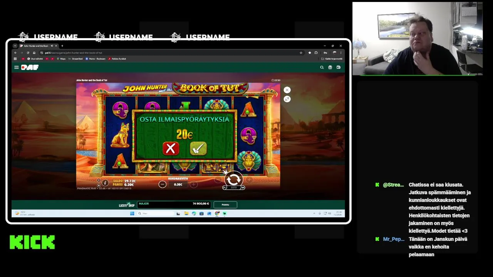Click the browser home button
The width and height of the screenshot is (493, 277).
pos(34,53)
